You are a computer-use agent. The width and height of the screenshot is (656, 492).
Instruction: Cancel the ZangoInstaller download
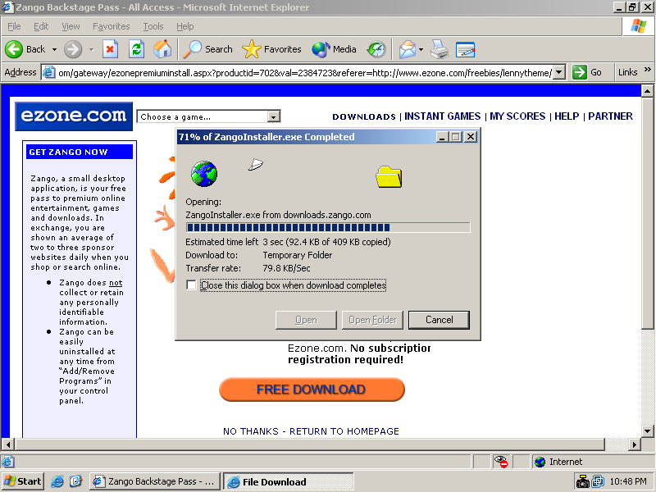(x=439, y=320)
